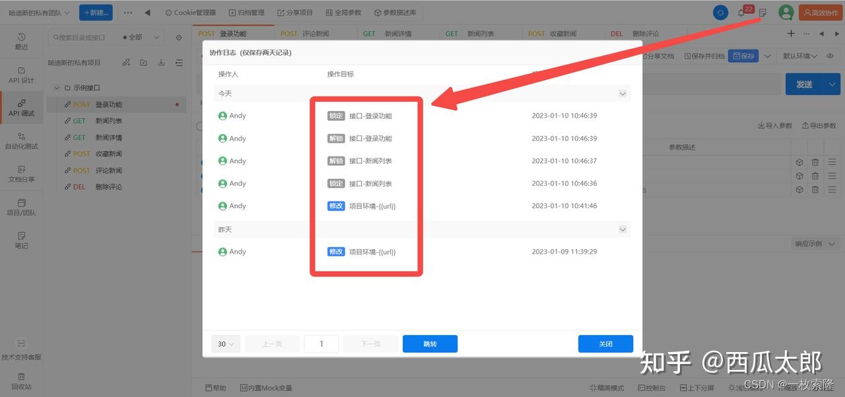Open the 笔记 sidebar section
This screenshot has width=845, height=397.
22,239
